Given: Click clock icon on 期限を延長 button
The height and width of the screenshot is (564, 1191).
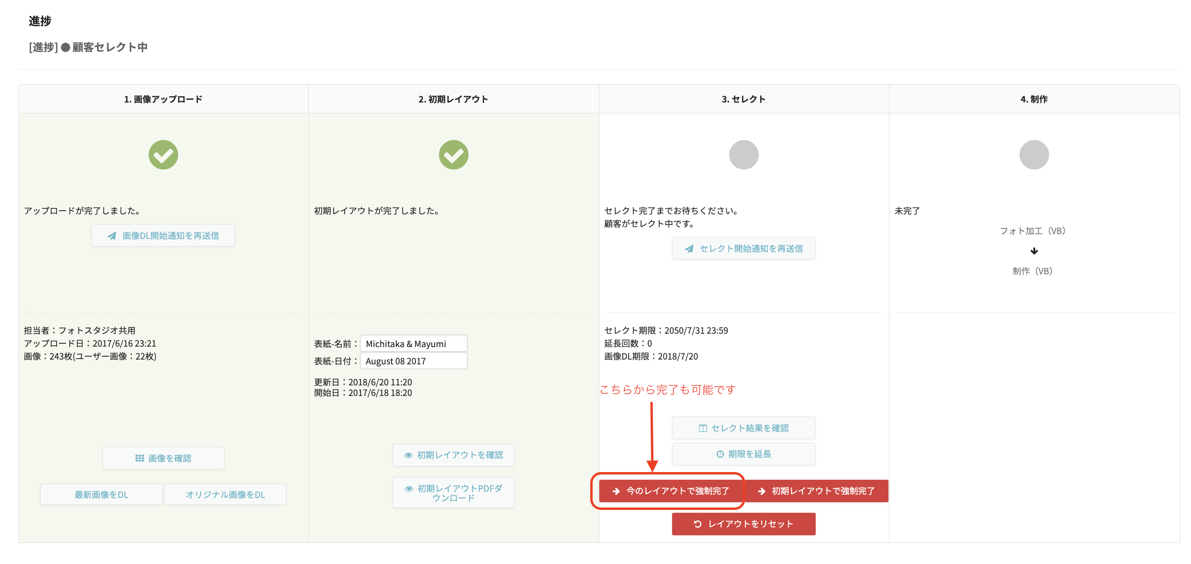Looking at the screenshot, I should [720, 454].
